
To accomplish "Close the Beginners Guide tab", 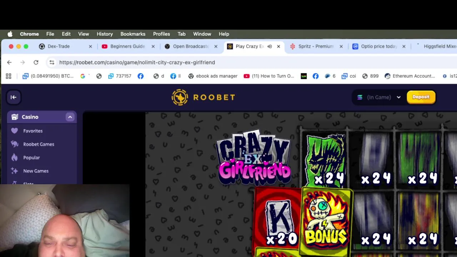I will click(153, 46).
